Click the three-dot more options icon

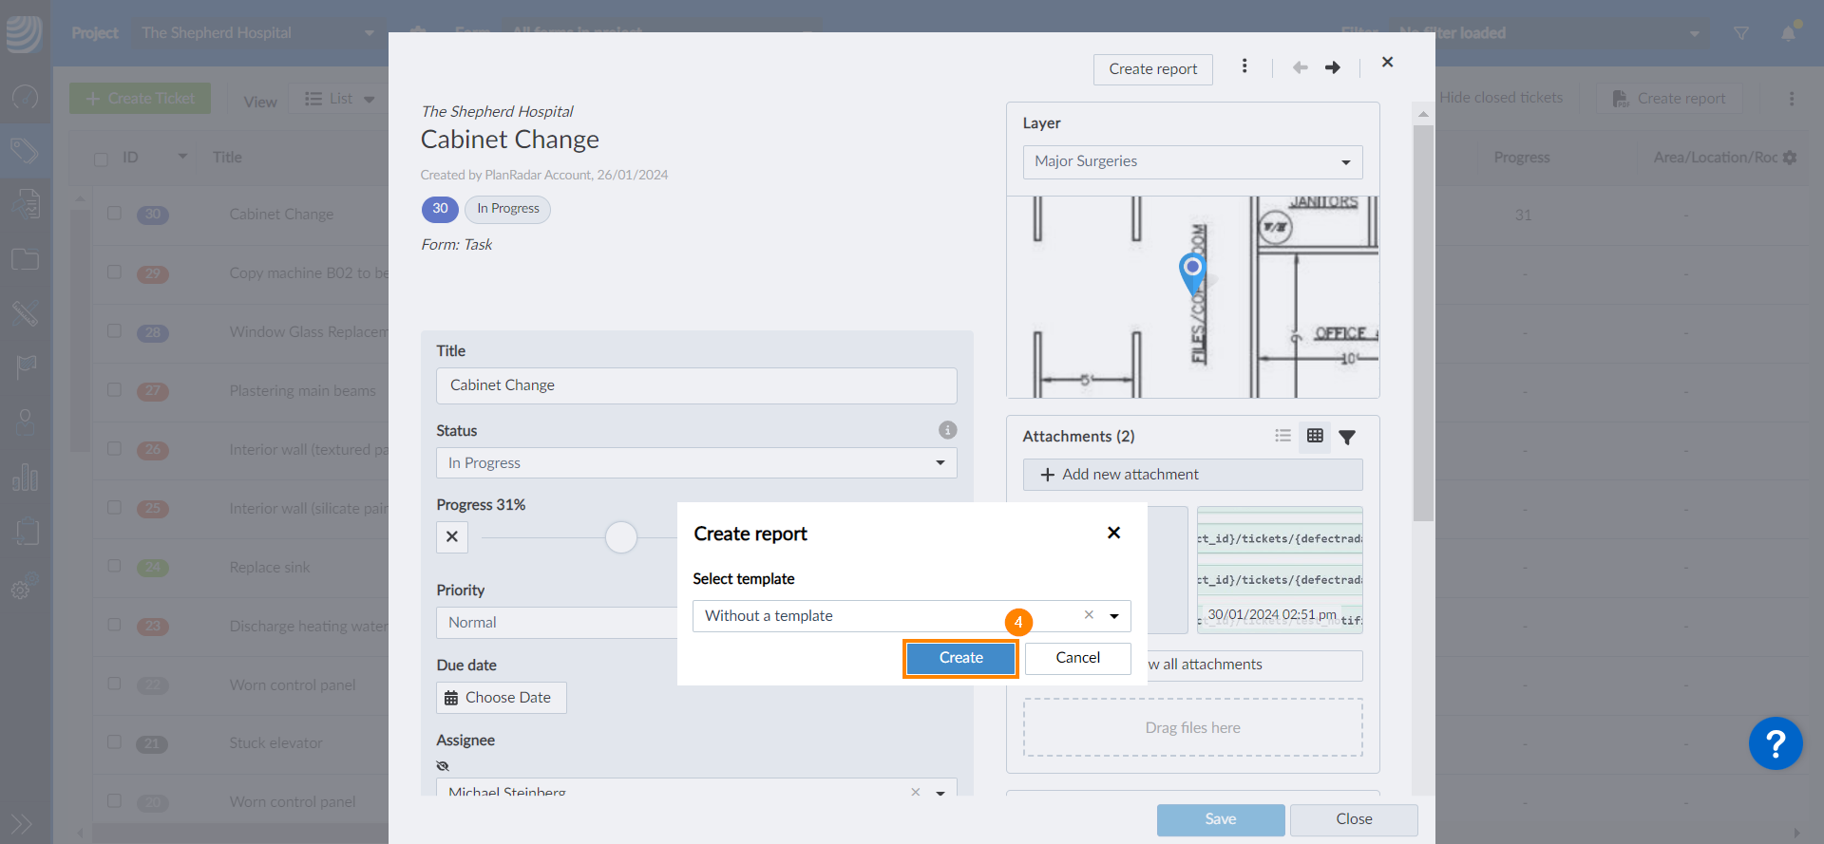click(1244, 66)
